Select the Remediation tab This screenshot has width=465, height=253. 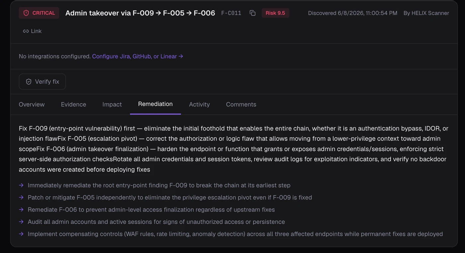point(155,104)
